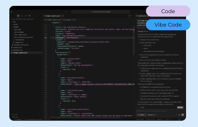The image size is (198, 127).
Task: Expand the react_hello_world folder
Action: tap(20, 35)
